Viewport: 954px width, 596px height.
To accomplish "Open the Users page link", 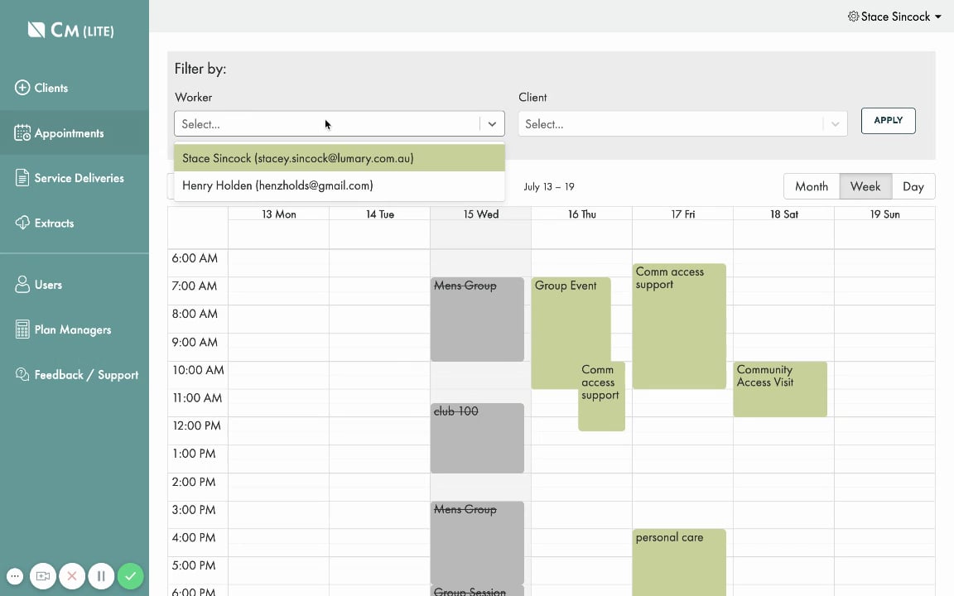I will 48,284.
